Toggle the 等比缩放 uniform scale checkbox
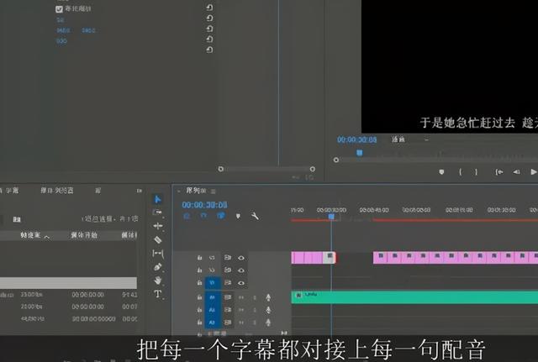This screenshot has width=538, height=362. point(59,9)
